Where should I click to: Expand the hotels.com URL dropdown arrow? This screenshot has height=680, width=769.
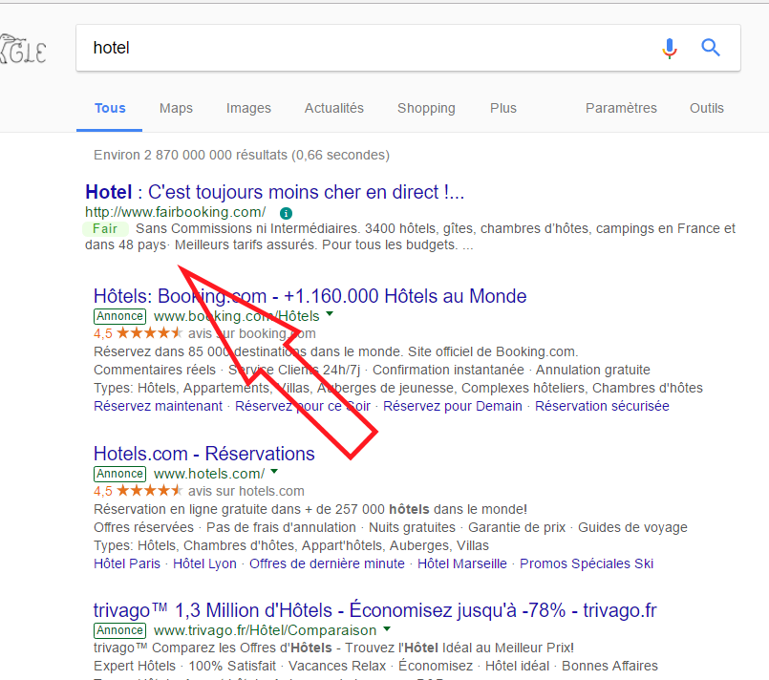[274, 471]
